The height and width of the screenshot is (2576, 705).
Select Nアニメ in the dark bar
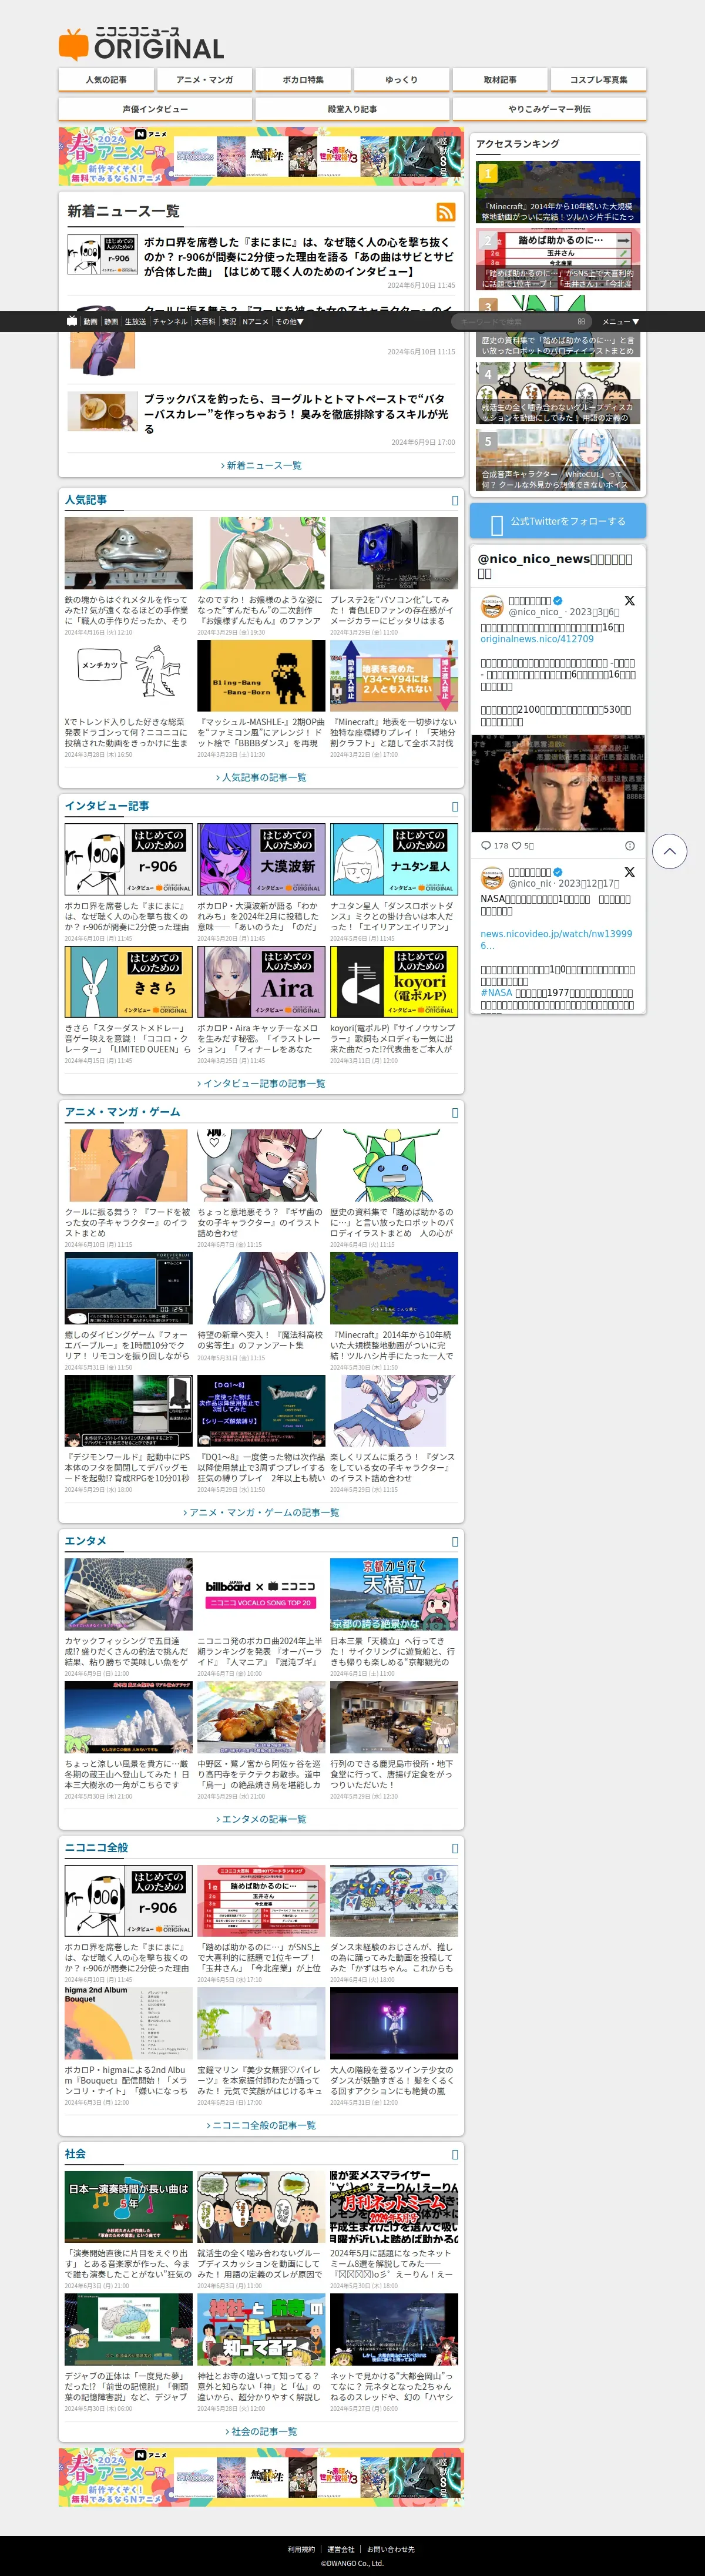(255, 322)
